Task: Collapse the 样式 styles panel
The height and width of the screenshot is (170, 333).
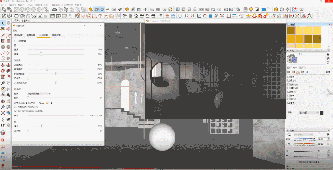Action: [x=288, y=51]
